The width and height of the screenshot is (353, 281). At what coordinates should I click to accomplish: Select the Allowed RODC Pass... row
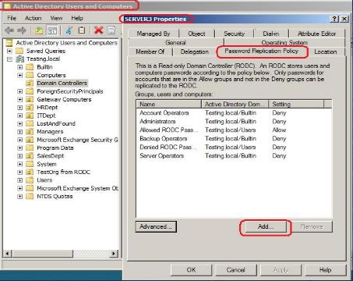coord(234,130)
